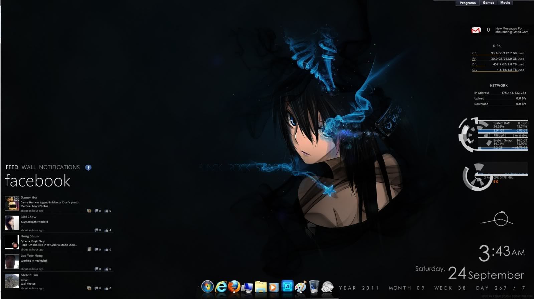Launch Firefox from the dock

point(234,287)
